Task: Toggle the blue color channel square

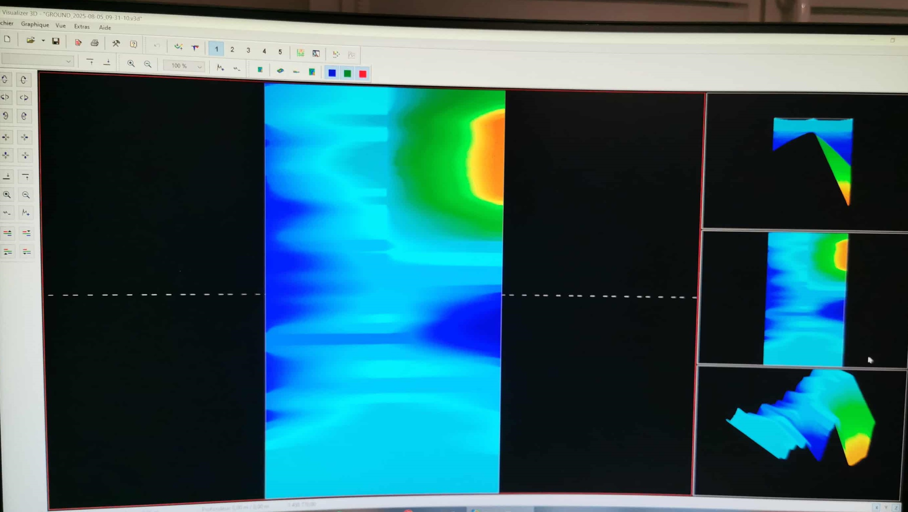Action: click(x=332, y=73)
